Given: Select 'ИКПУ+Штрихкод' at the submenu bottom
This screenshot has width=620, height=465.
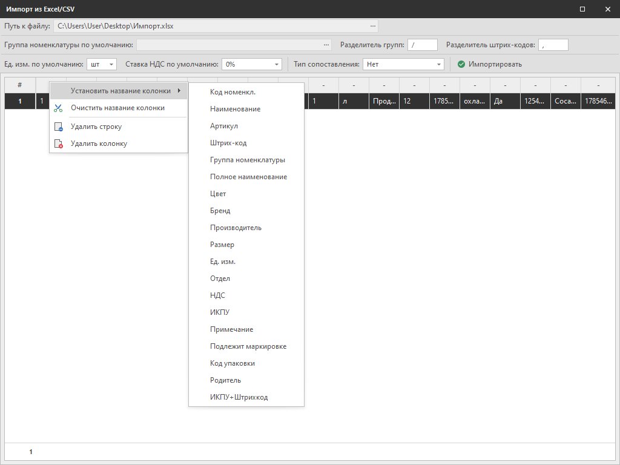Looking at the screenshot, I should point(239,397).
